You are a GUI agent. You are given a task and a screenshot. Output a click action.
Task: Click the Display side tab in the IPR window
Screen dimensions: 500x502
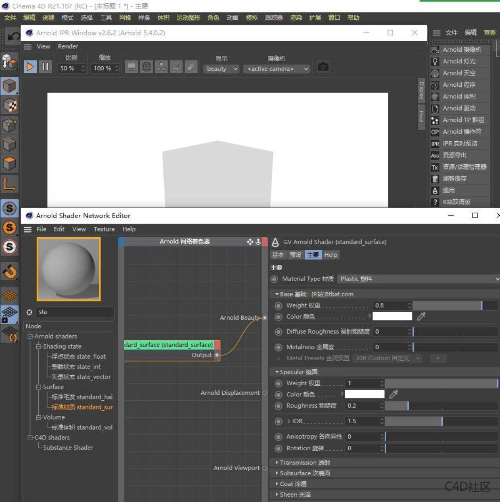(x=421, y=90)
